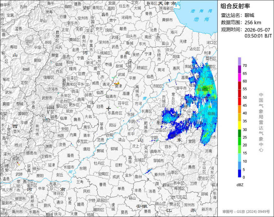Click the 夏津 label near radar echoes
Image resolution: width=274 pixels, height=217 pixels.
pyautogui.click(x=118, y=86)
